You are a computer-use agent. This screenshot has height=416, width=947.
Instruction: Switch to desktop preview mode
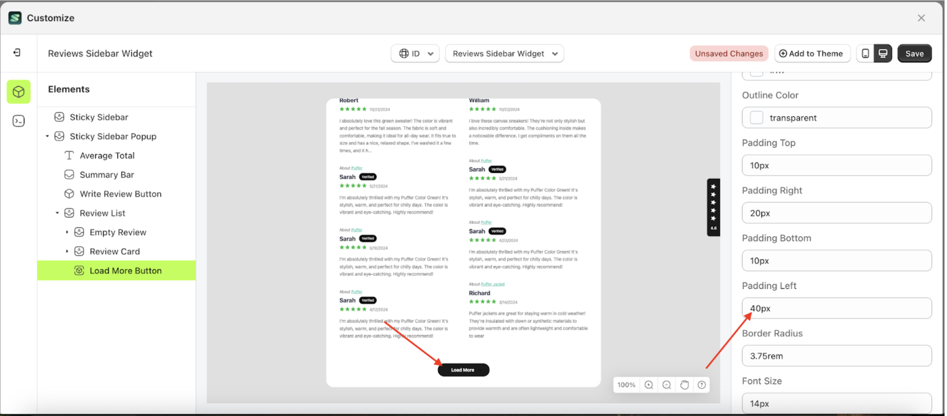(x=883, y=53)
